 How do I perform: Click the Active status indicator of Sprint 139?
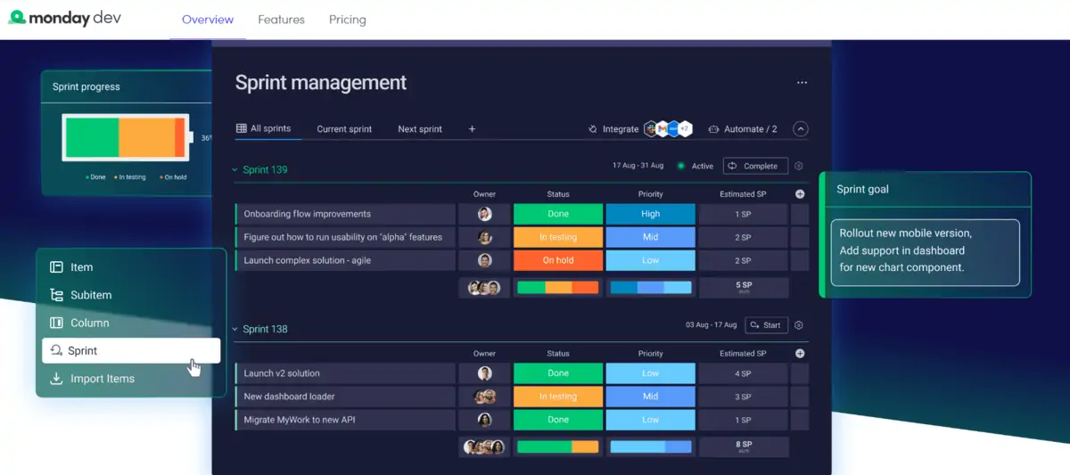[x=695, y=166]
